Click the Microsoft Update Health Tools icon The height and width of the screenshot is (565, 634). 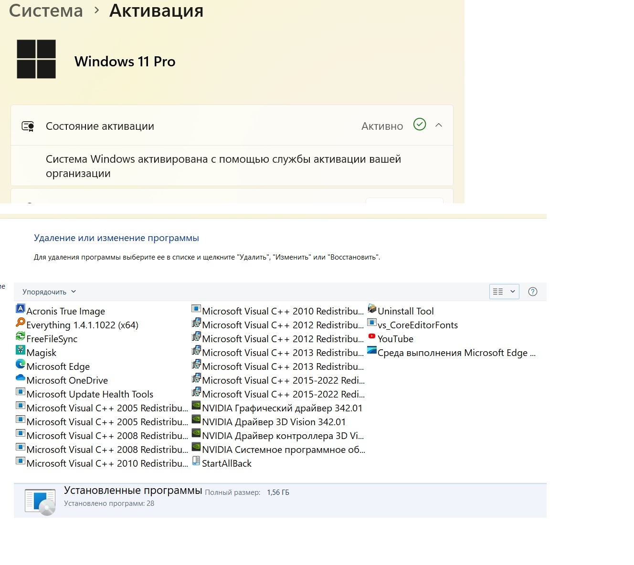point(21,392)
